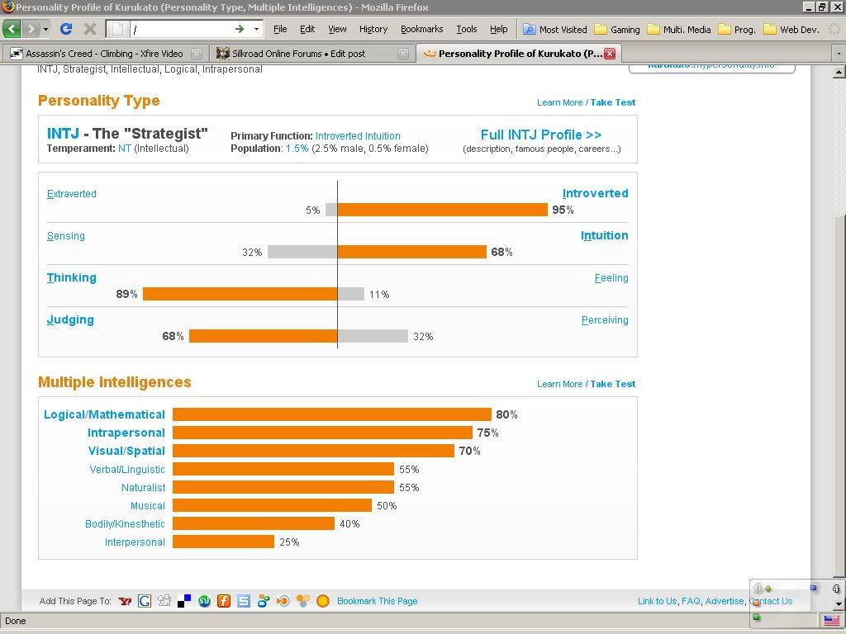Click the browser Back arrow button
The image size is (846, 634).
[x=12, y=29]
